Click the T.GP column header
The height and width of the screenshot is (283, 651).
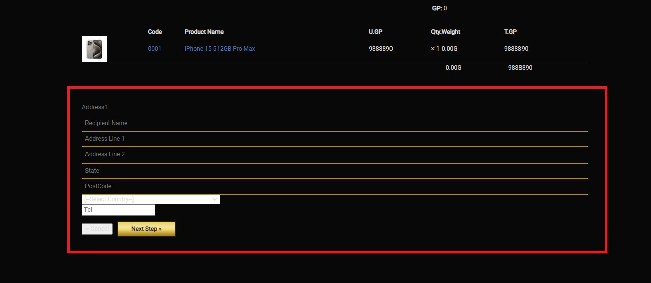pos(510,32)
